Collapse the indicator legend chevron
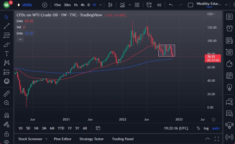 point(20,39)
